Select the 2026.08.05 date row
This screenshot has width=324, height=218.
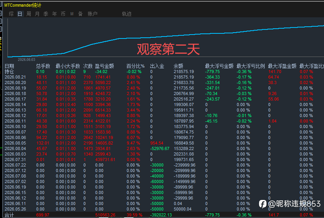click(15, 143)
